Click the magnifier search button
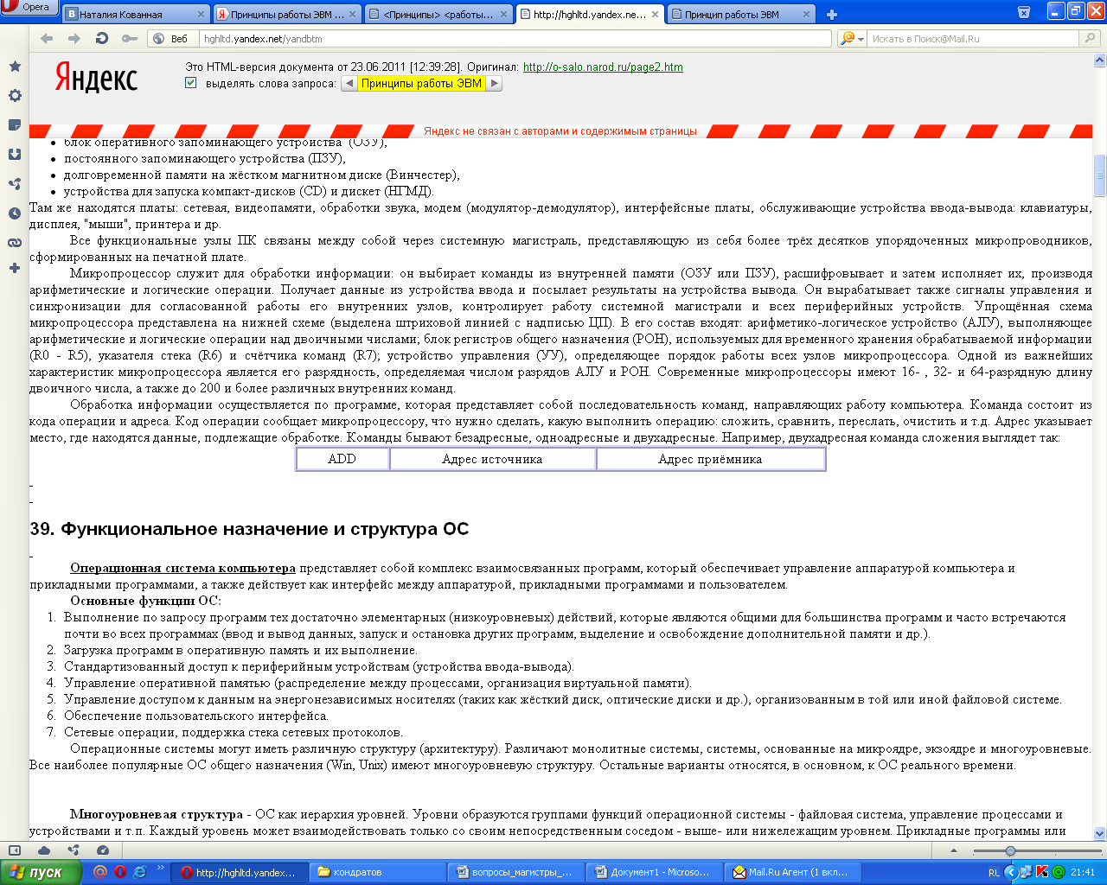The width and height of the screenshot is (1107, 885). [1091, 38]
